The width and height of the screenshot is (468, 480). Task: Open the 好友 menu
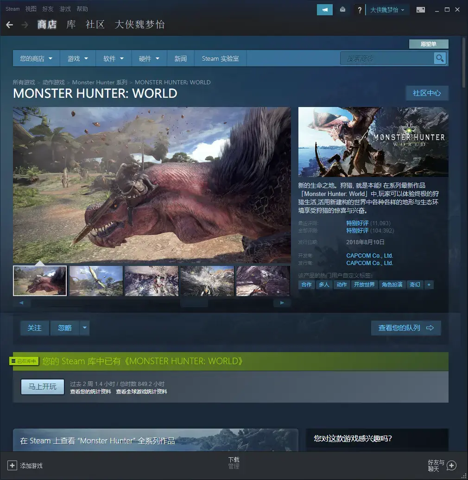coord(48,9)
